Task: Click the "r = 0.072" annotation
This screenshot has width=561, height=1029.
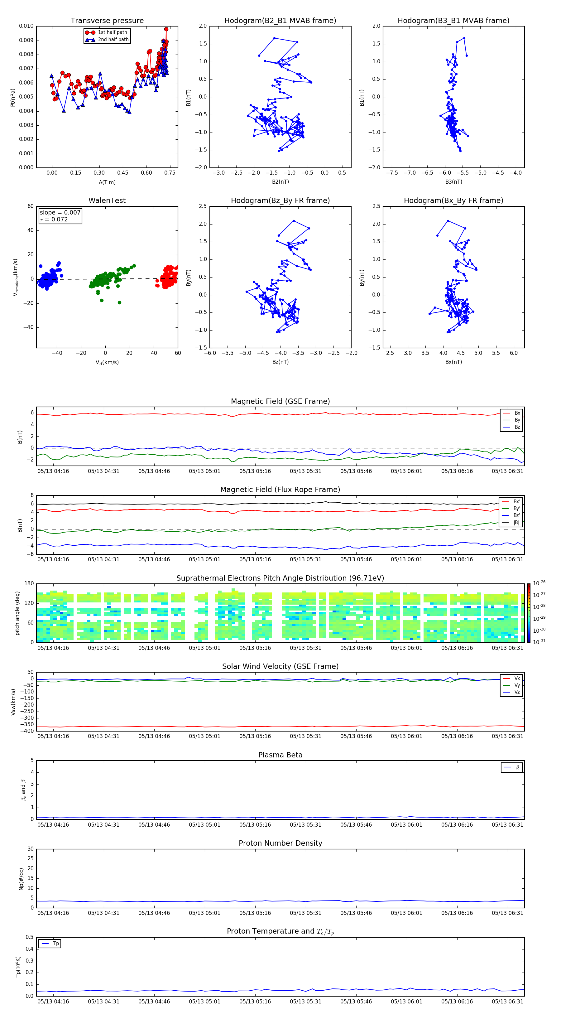Action: coord(54,219)
